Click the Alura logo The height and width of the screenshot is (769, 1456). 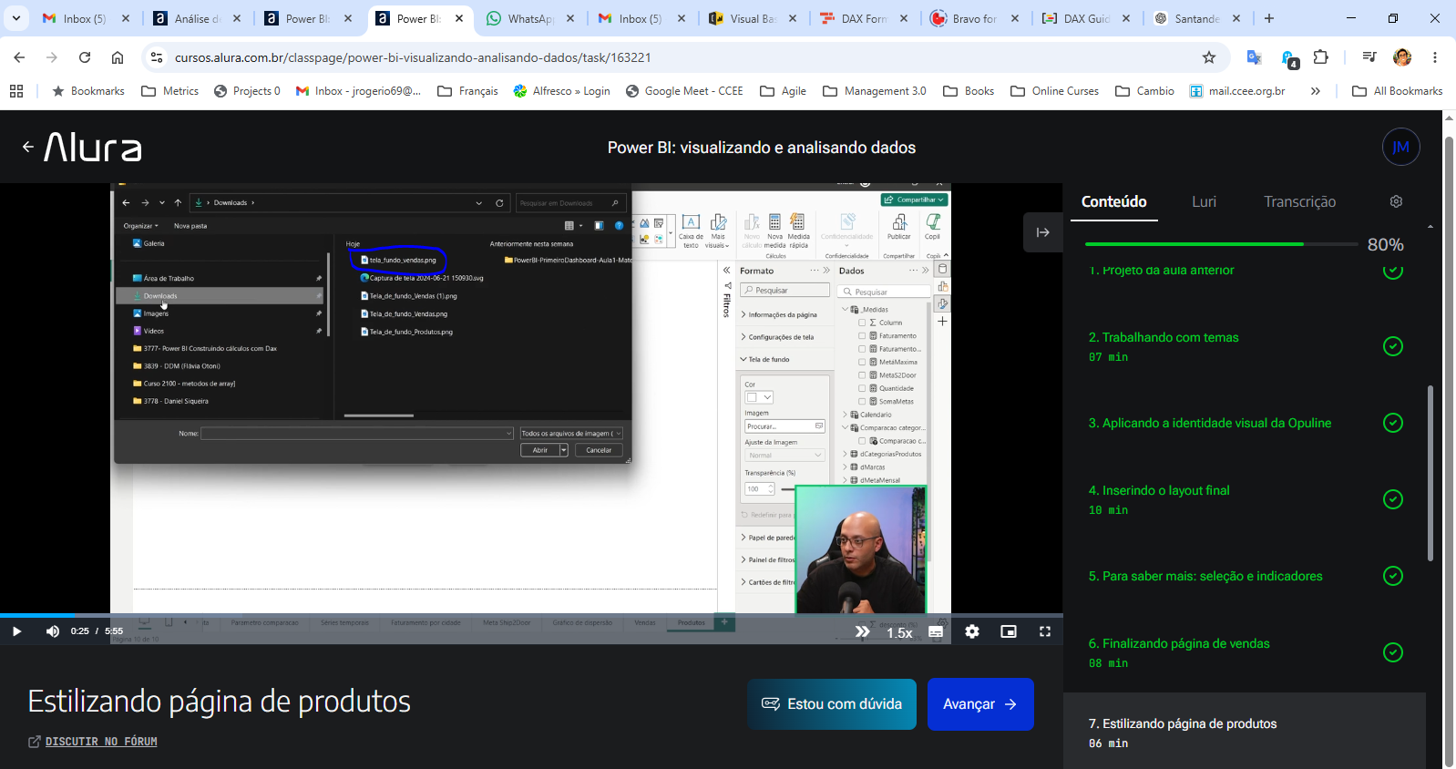tap(93, 148)
